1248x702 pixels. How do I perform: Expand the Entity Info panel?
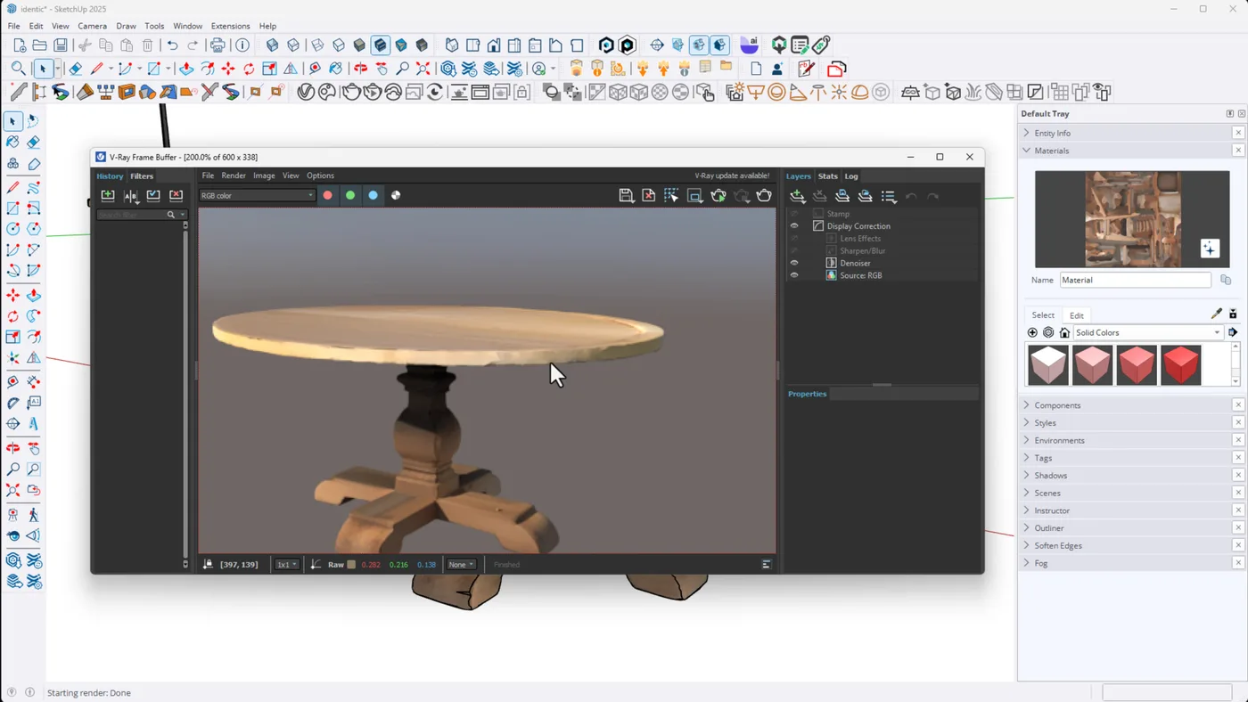pos(1052,133)
